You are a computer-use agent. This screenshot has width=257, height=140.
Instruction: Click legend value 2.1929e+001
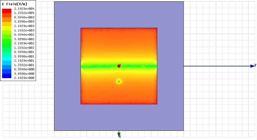tap(24, 61)
